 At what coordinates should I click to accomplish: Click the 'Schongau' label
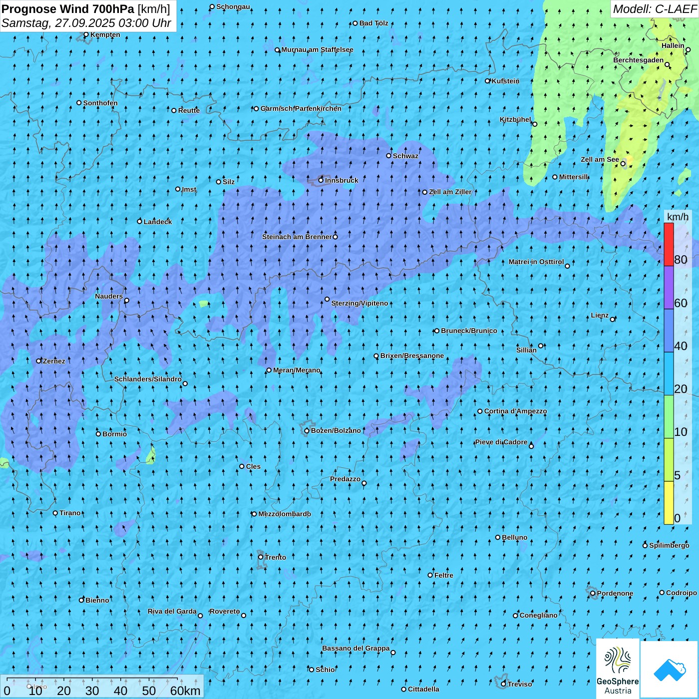(x=233, y=6)
